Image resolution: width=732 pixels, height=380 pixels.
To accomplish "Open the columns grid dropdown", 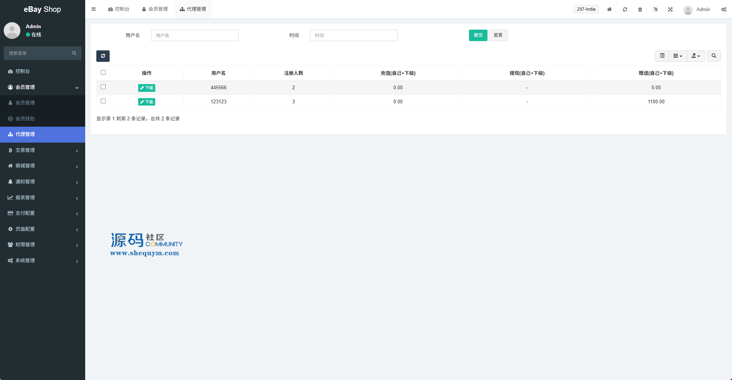I will 678,56.
